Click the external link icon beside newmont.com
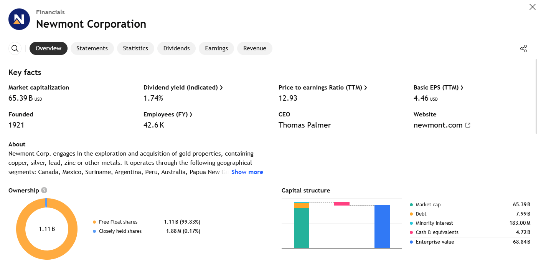This screenshot has height=277, width=541. click(468, 125)
